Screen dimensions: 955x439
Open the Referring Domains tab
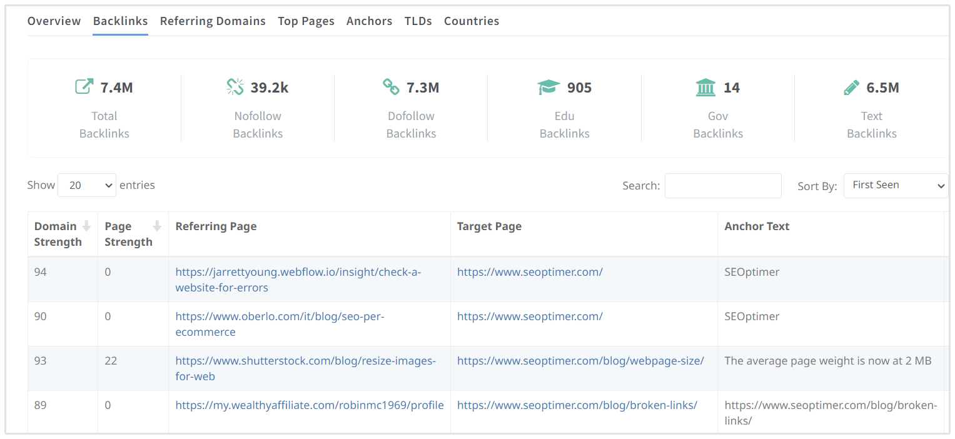[213, 21]
